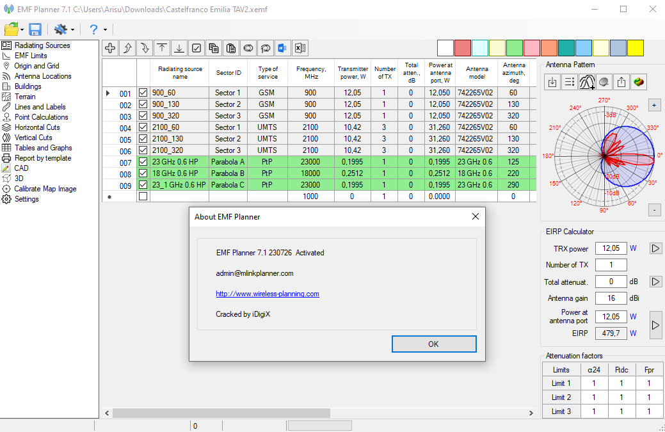Open the help question mark icon
The height and width of the screenshot is (432, 665).
click(x=93, y=29)
